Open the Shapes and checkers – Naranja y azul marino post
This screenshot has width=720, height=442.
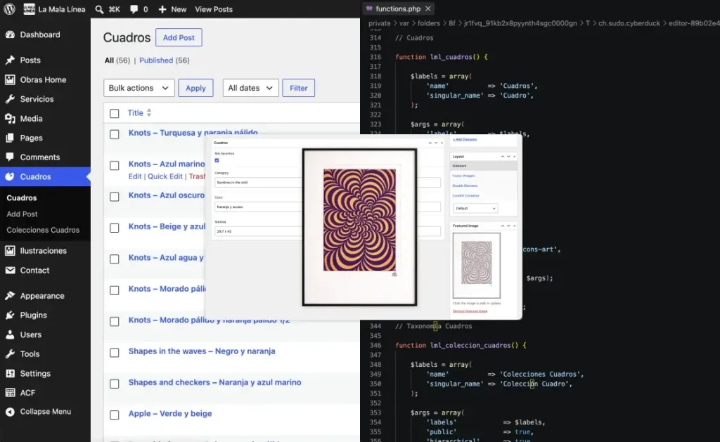(x=215, y=382)
